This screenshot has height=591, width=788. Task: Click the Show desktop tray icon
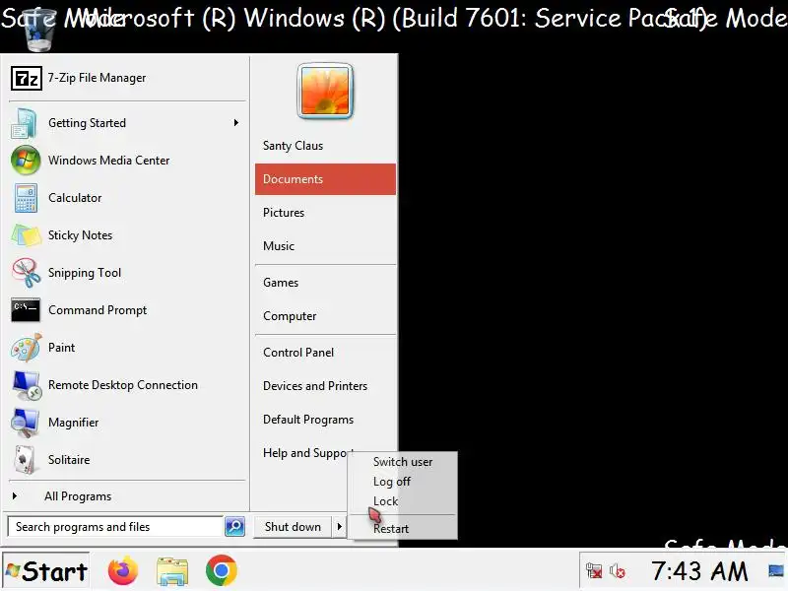(776, 571)
